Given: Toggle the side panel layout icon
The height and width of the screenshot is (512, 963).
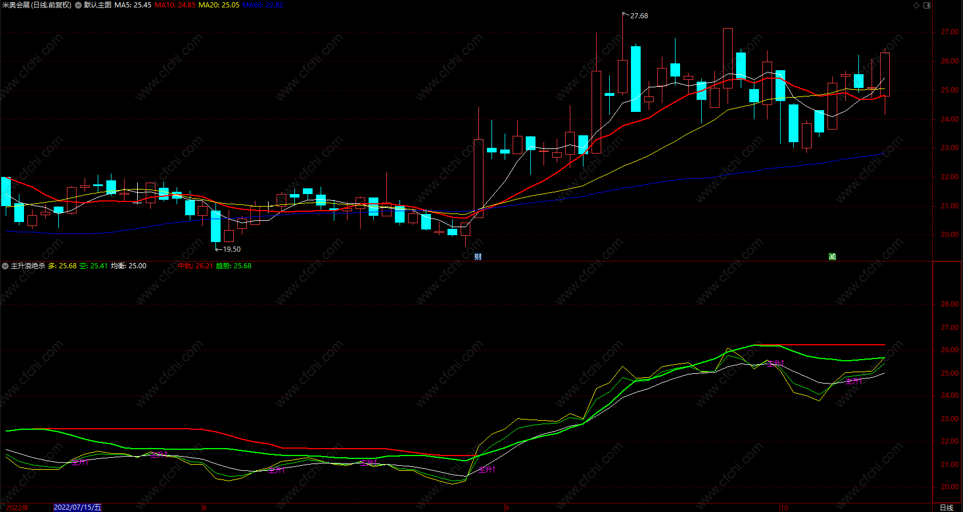Looking at the screenshot, I should (x=927, y=5).
